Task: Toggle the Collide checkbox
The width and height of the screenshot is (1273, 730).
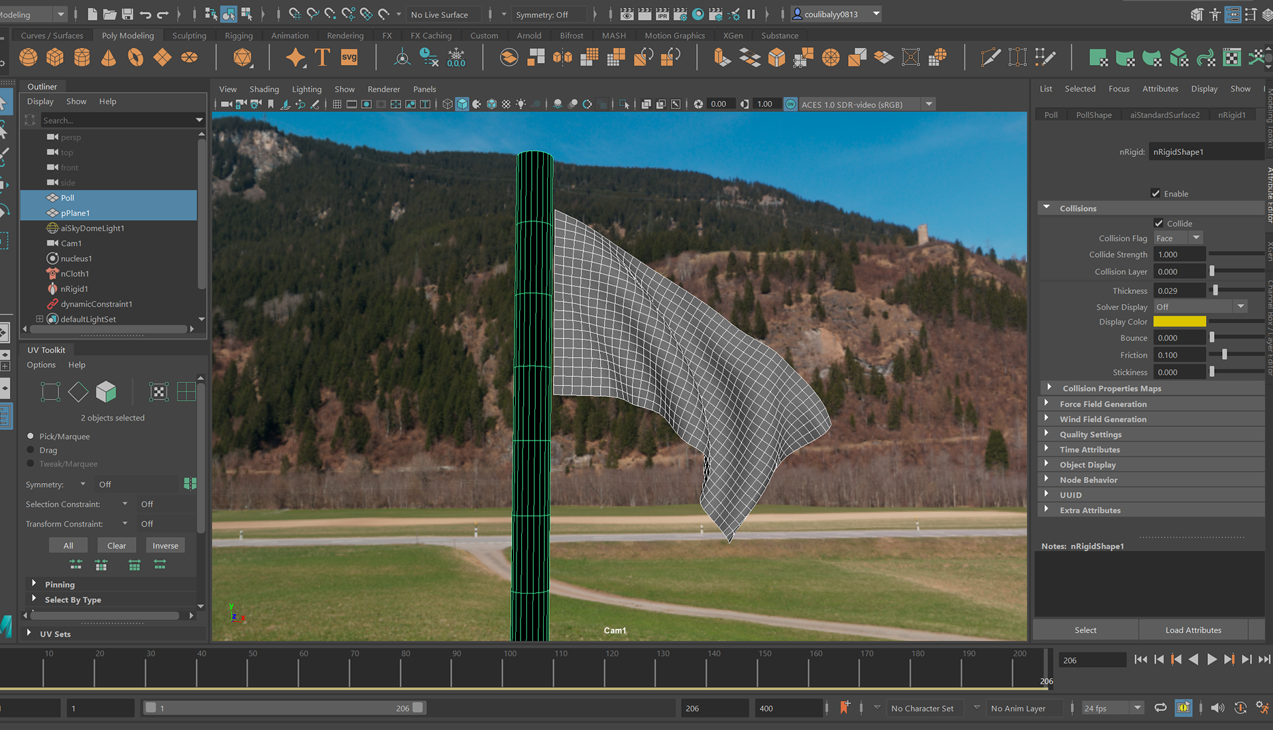Action: click(1159, 223)
